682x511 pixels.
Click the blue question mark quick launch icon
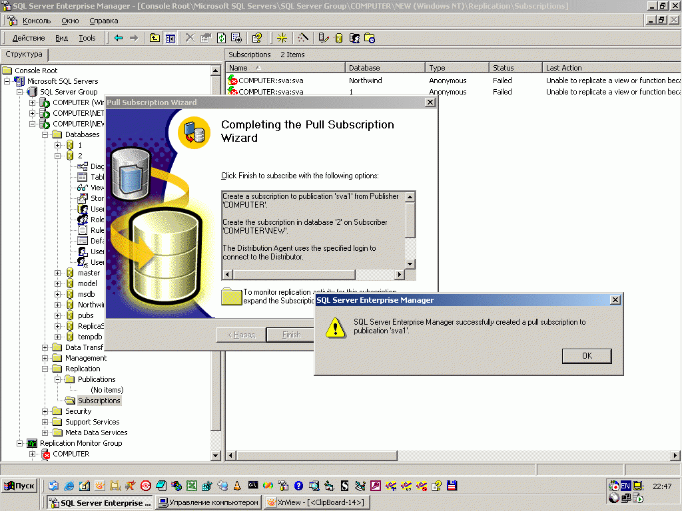tap(298, 486)
